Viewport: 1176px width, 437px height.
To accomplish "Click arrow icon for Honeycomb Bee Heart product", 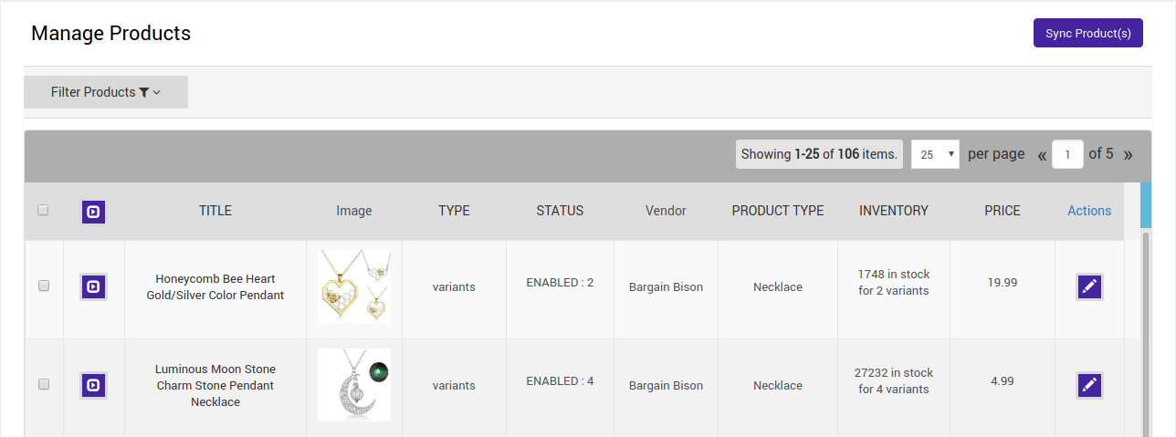I will 93,287.
